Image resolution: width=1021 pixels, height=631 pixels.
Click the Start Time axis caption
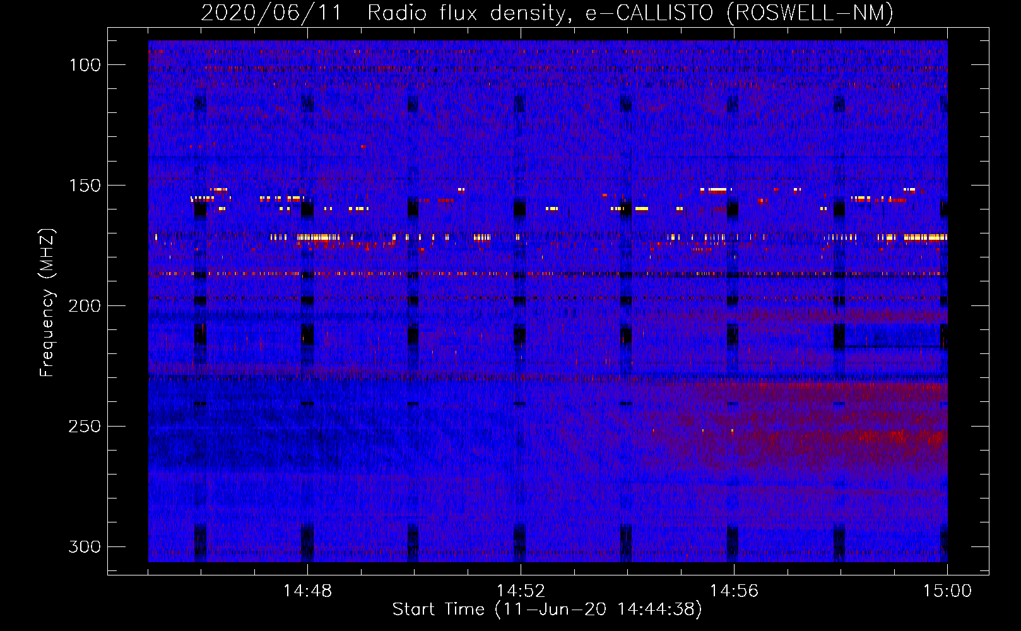pyautogui.click(x=547, y=610)
